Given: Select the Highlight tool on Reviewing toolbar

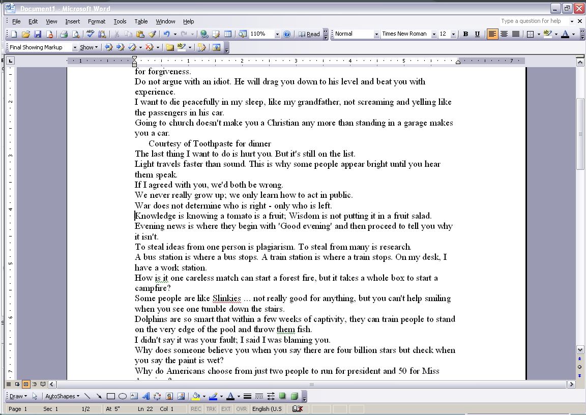Looking at the screenshot, I should coord(181,47).
